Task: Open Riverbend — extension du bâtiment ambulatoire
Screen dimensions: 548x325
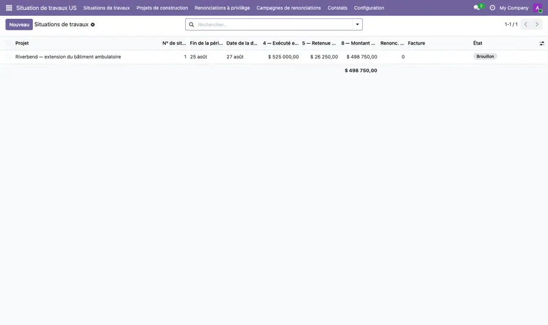Action: (x=68, y=57)
